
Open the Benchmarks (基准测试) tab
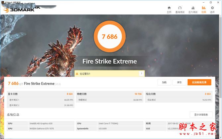180,10
